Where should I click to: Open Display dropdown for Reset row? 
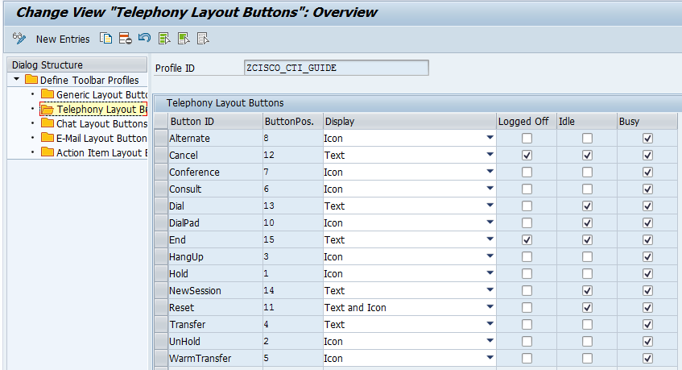click(490, 307)
